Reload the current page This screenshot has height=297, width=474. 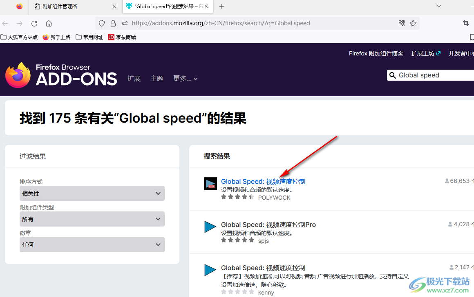coord(34,23)
